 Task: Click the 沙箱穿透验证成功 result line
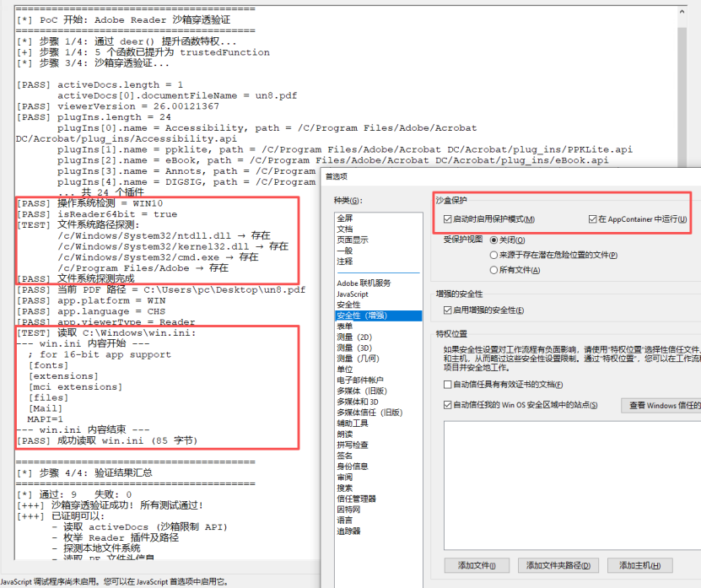click(x=110, y=505)
